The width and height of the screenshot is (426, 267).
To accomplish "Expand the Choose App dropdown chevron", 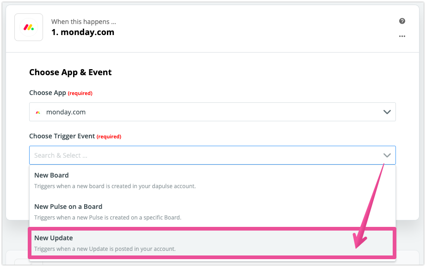I will 387,112.
